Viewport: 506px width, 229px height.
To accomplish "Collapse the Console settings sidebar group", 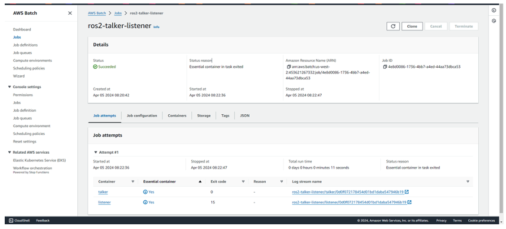I will 9,87.
